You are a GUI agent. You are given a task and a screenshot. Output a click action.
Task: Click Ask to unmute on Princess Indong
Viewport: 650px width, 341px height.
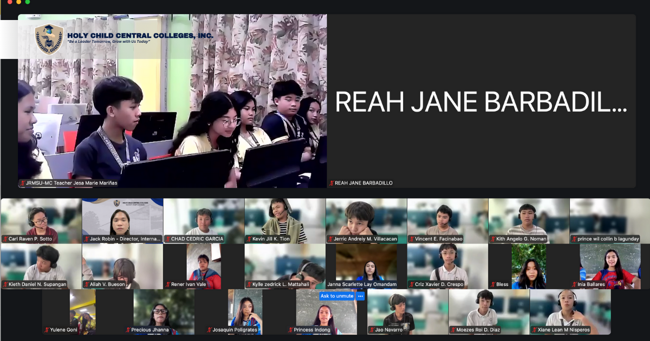click(x=336, y=296)
